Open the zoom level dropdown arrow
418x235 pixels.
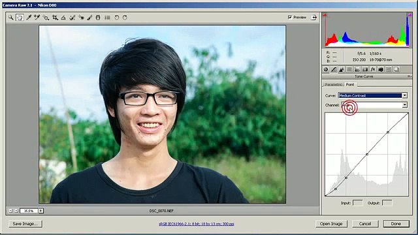(40, 211)
